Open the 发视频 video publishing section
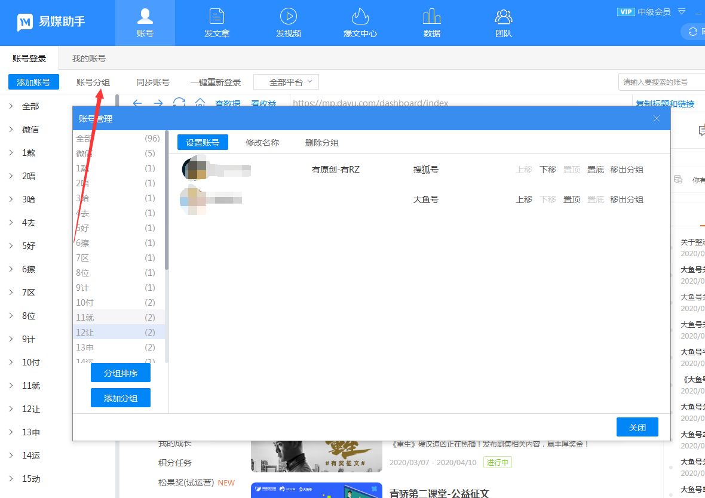Screen dimensions: 705x498 [x=288, y=23]
